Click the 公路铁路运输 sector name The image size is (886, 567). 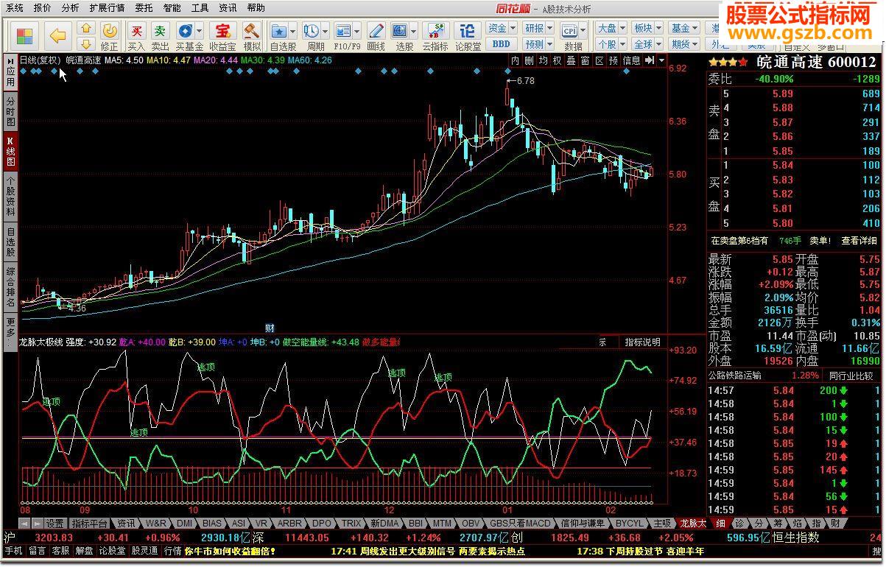click(x=736, y=376)
